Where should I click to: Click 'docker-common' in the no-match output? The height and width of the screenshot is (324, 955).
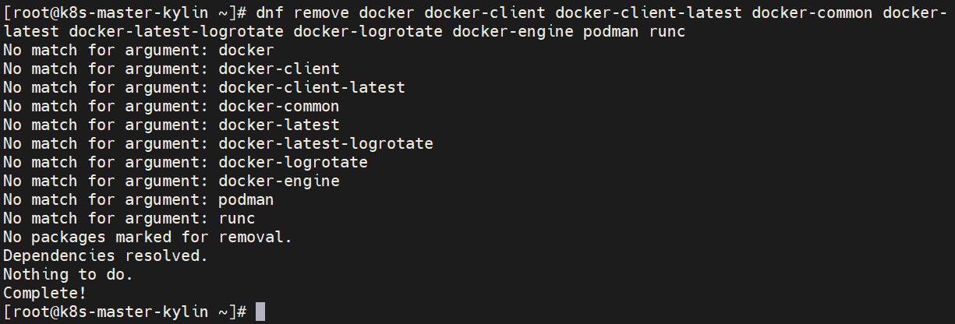(x=279, y=106)
